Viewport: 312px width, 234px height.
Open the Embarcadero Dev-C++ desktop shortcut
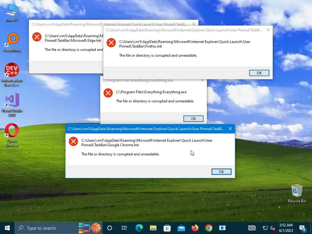click(x=12, y=75)
